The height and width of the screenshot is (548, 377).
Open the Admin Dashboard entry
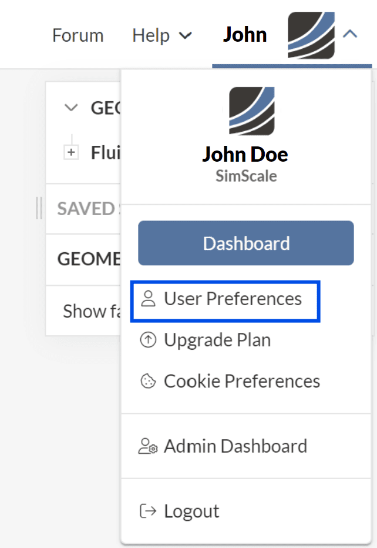235,447
